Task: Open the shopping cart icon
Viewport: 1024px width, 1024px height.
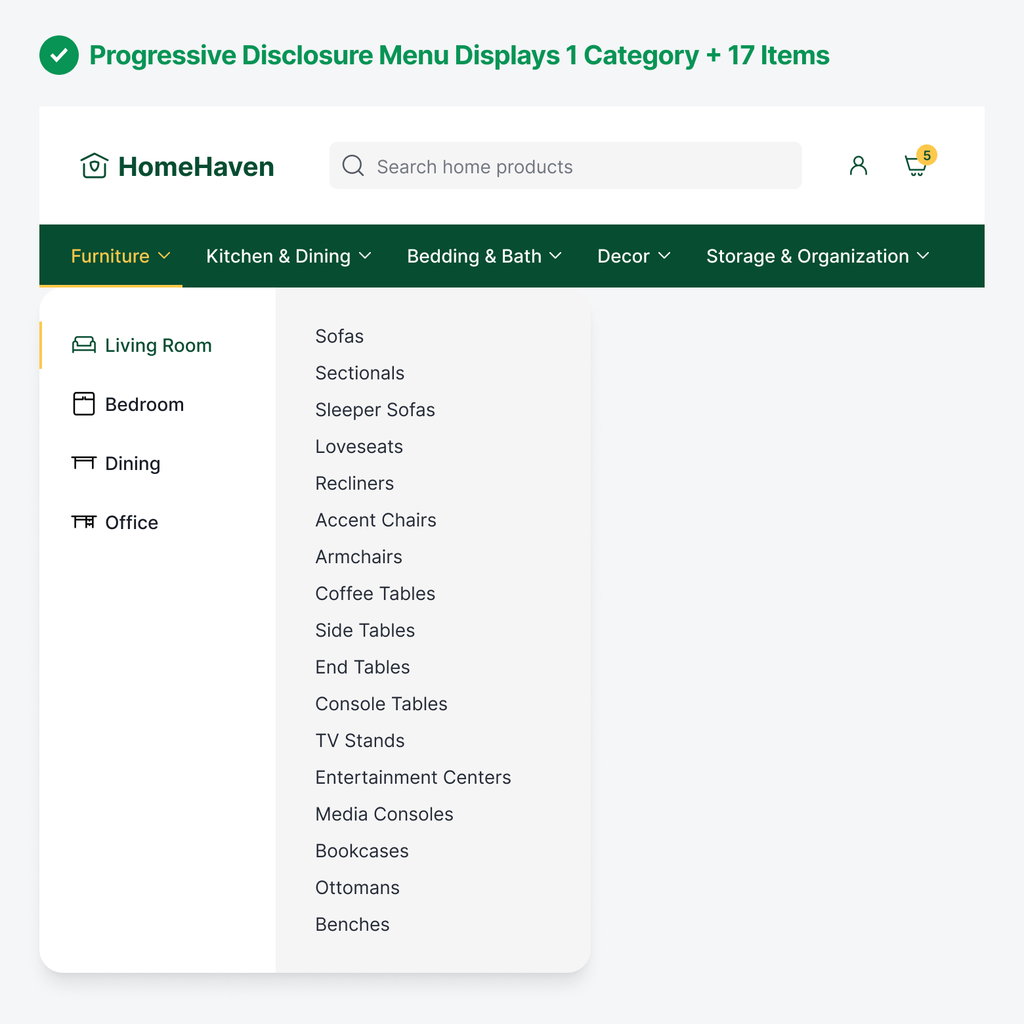Action: (916, 165)
